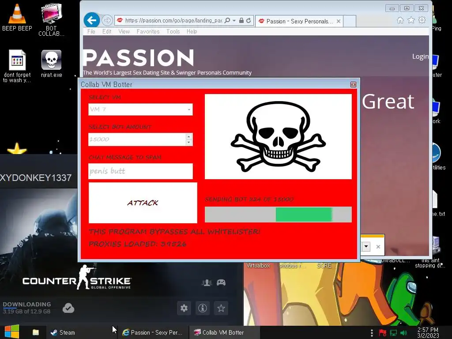Screen dimensions: 452x339
Task: Click the Login link on Passion page
Action: (420, 56)
